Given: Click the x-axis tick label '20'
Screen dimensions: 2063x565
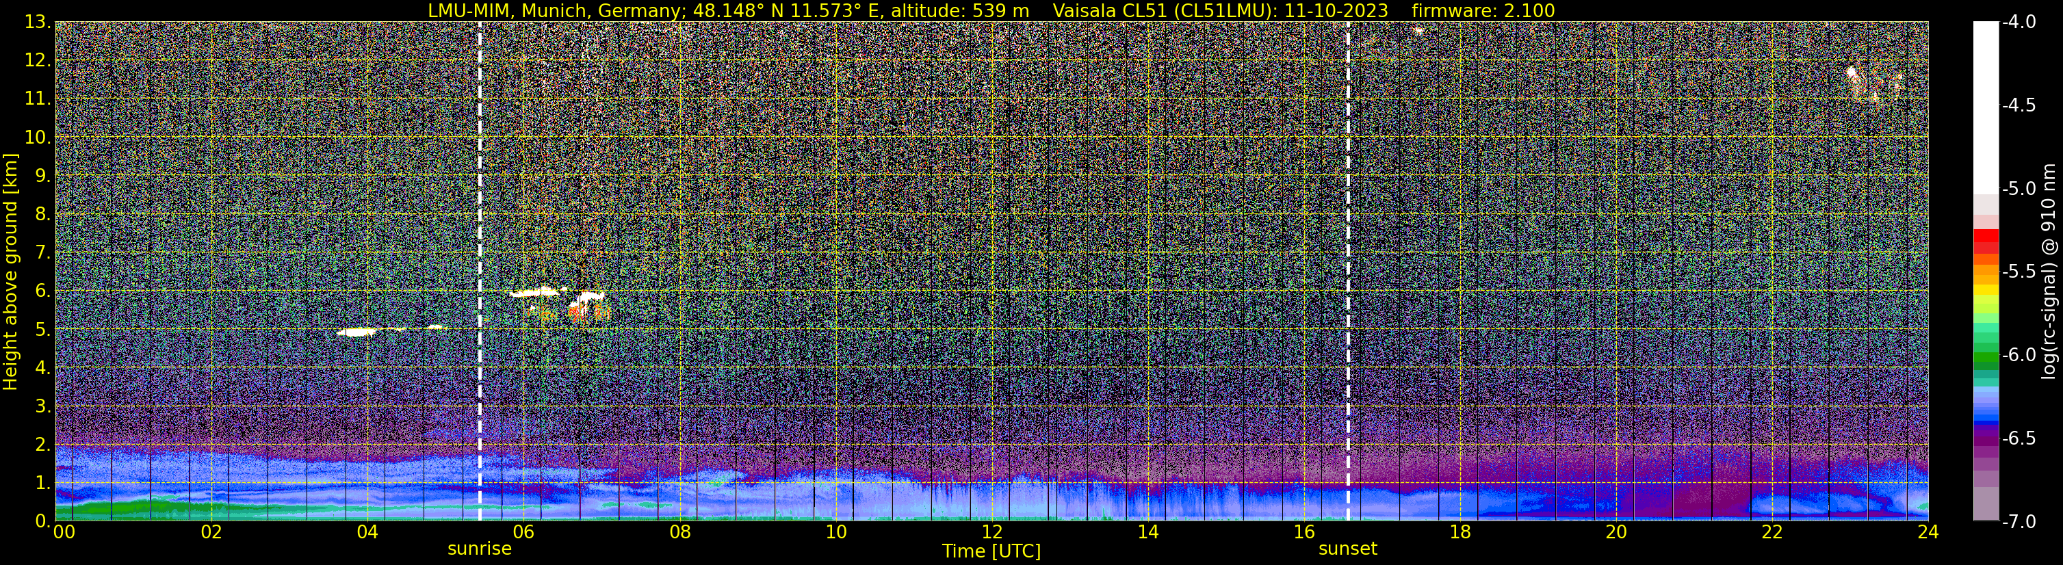Looking at the screenshot, I should [x=1617, y=532].
